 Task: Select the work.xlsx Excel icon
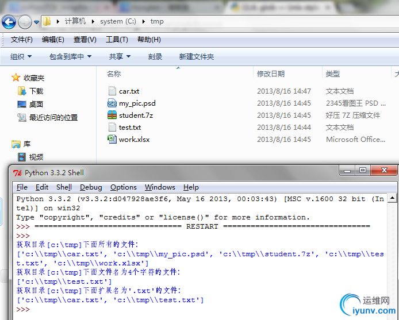coord(112,139)
